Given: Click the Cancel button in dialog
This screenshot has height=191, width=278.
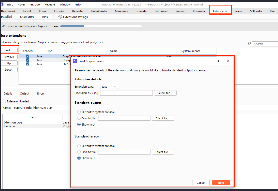Looking at the screenshot, I should [x=201, y=183].
